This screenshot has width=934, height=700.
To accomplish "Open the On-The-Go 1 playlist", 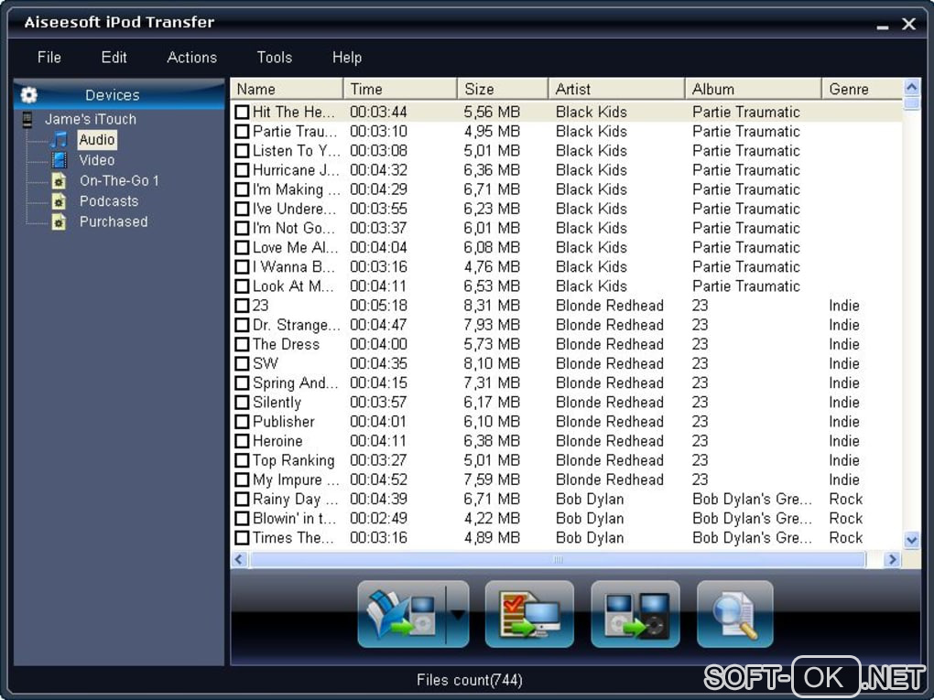I will pyautogui.click(x=119, y=181).
